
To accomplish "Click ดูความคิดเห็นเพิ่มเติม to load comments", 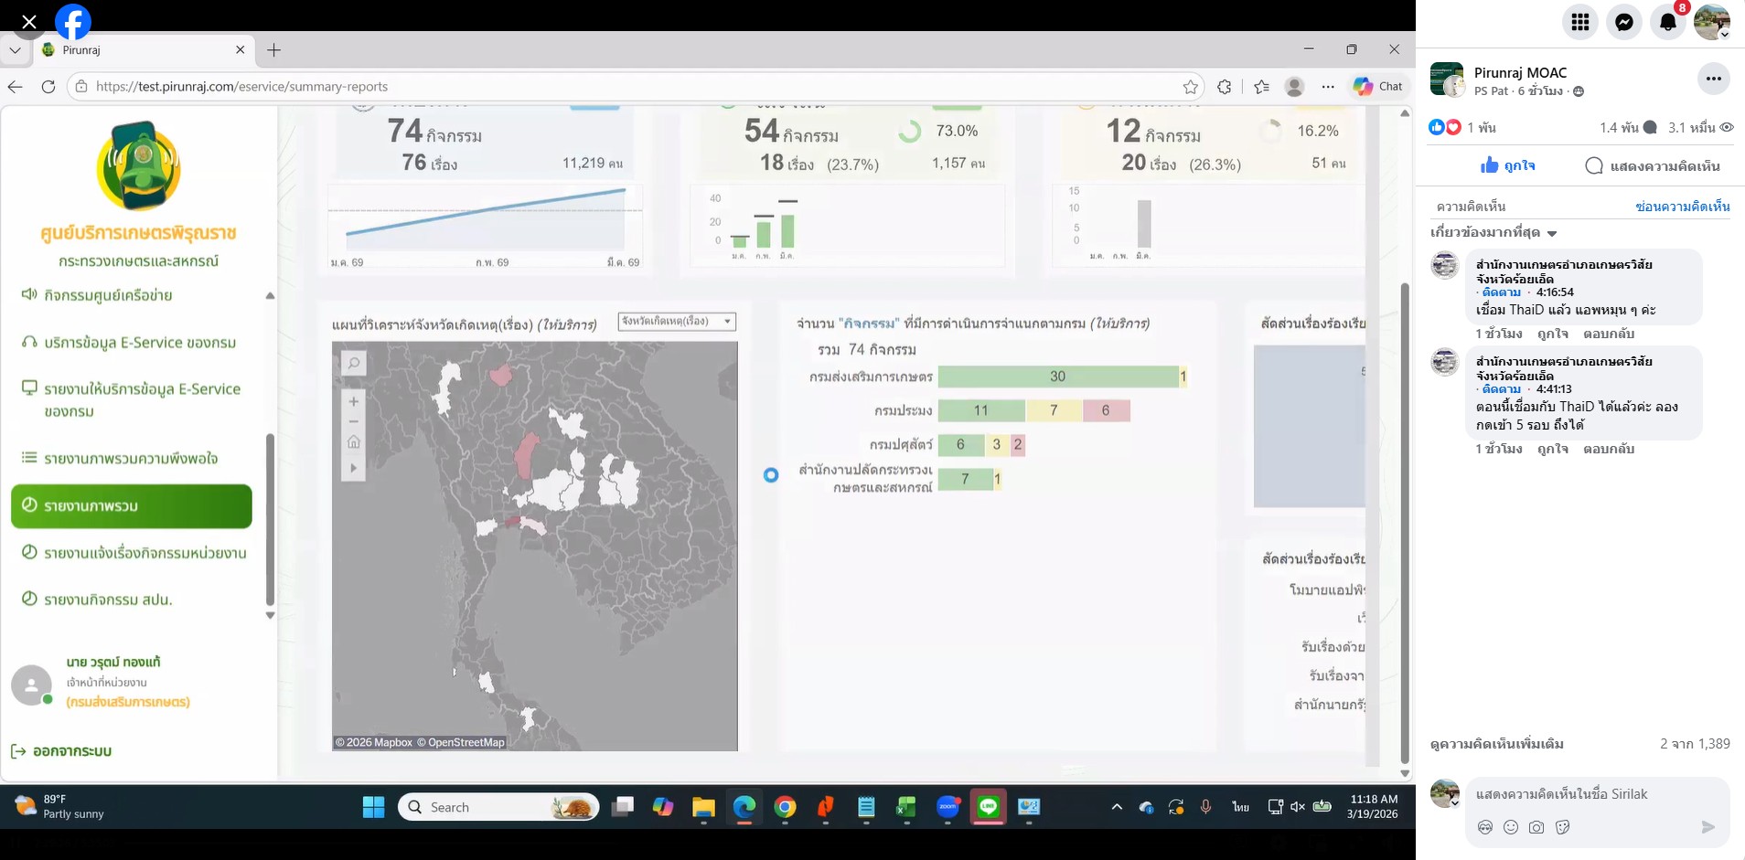I will tap(1496, 744).
